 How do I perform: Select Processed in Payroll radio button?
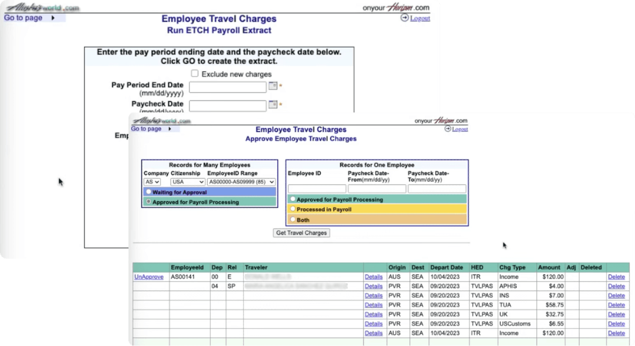[x=293, y=209]
